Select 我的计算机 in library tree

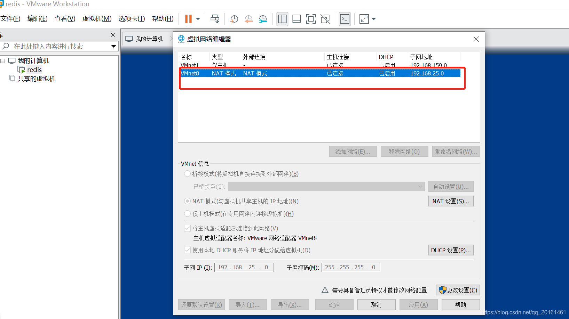point(33,60)
